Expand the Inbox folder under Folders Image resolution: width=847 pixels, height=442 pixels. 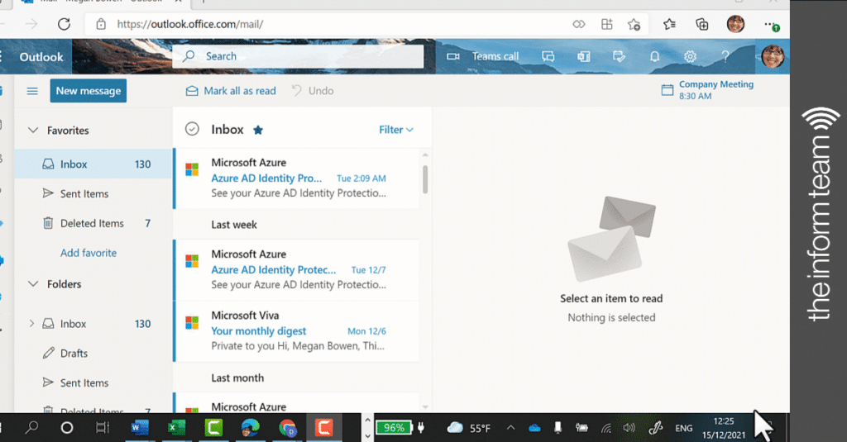pyautogui.click(x=31, y=324)
